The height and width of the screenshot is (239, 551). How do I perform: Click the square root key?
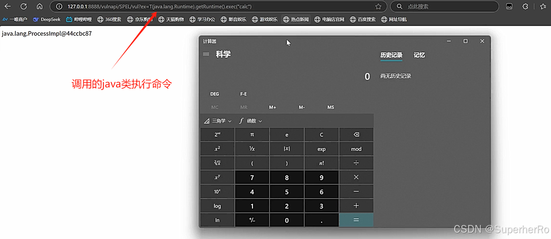[217, 163]
